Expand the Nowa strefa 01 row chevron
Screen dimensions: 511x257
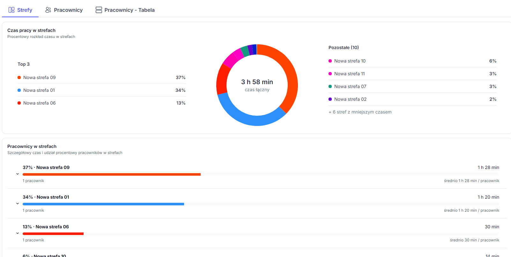pos(18,204)
